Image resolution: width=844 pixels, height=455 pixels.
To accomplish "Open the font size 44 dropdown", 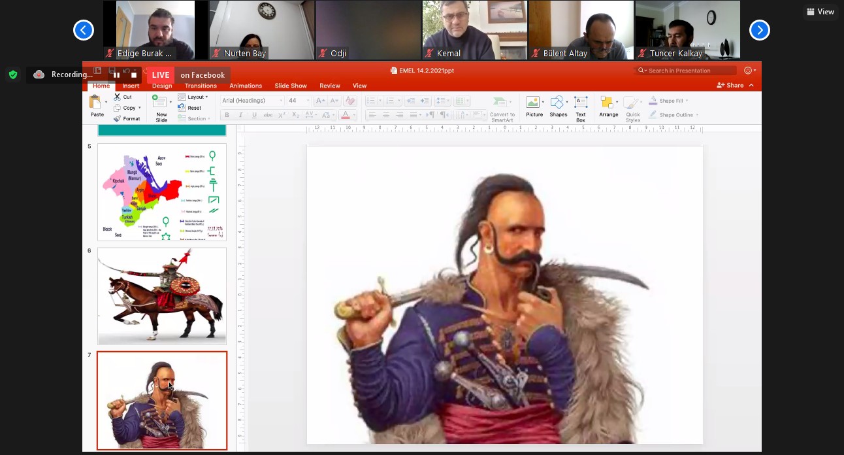I will click(308, 101).
